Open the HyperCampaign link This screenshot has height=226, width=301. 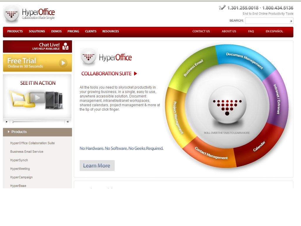pos(21,177)
